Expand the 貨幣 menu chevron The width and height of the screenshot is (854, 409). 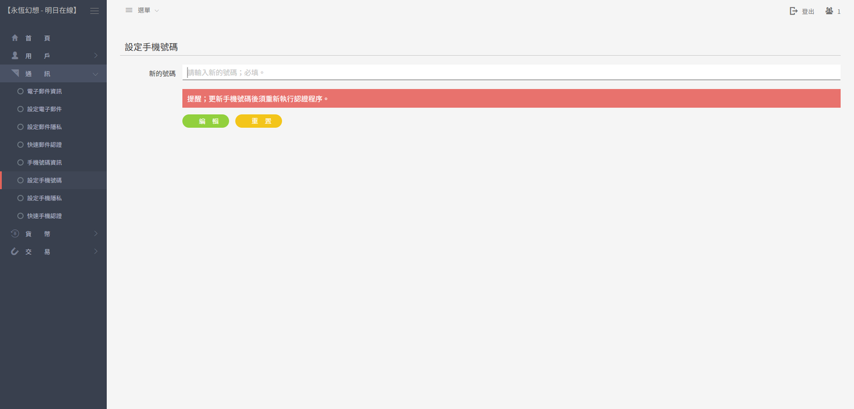click(96, 233)
